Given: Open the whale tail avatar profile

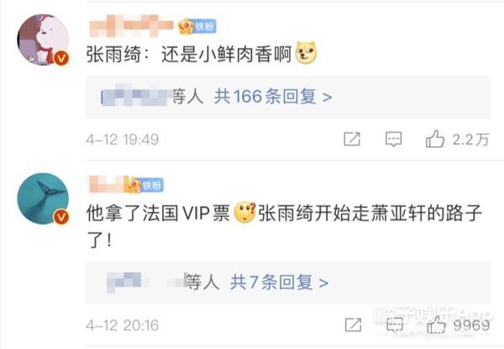Looking at the screenshot, I should pos(43,198).
